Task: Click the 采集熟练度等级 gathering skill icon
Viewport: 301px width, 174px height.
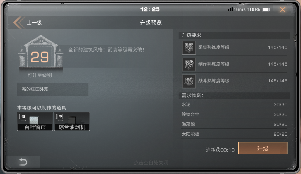Action: [189, 48]
